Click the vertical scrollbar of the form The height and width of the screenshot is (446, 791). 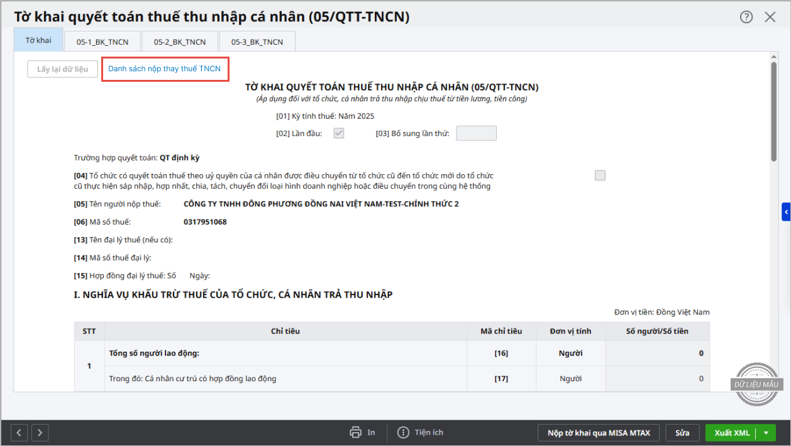(x=774, y=113)
